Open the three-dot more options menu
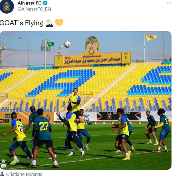 click(x=169, y=3)
